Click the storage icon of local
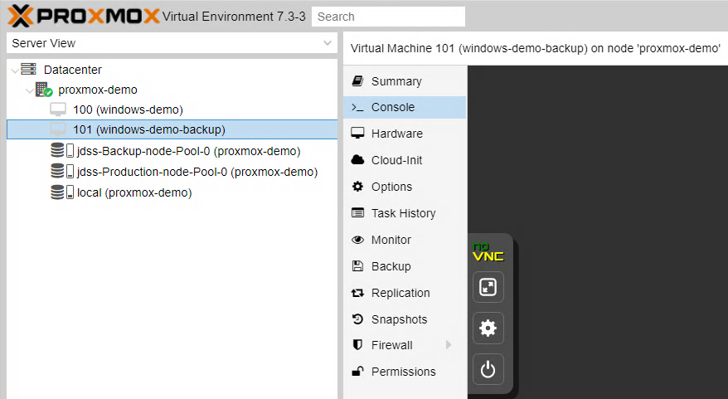The image size is (728, 399). 62,192
